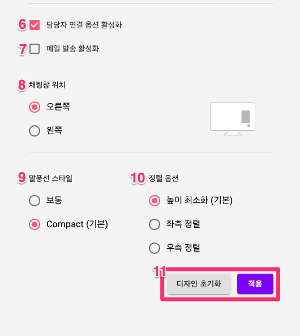Screen dimensions: 300x336
Task: Click the monitor preview illustration
Action: (x=233, y=119)
